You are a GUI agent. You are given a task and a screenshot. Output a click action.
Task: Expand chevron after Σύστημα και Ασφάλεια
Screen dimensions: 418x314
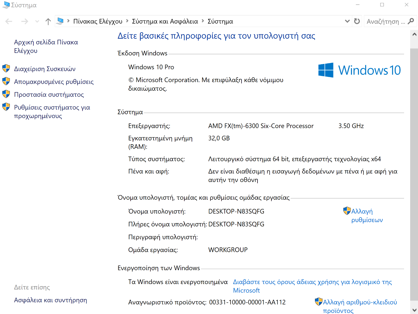[203, 21]
